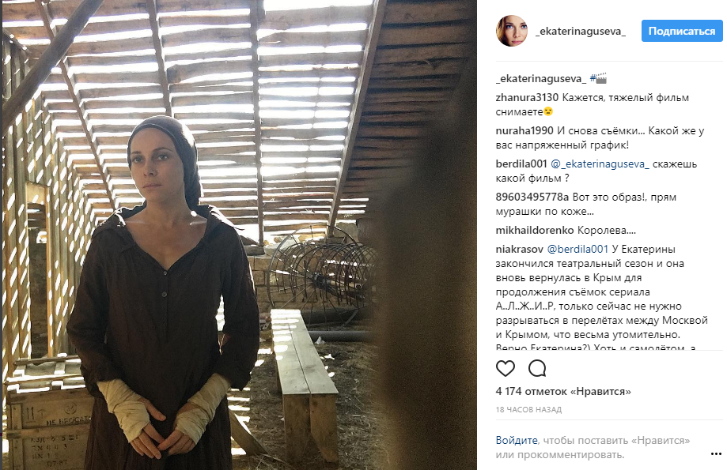Open zhanura3130 commenter profile
This screenshot has height=470, width=727.
point(527,97)
